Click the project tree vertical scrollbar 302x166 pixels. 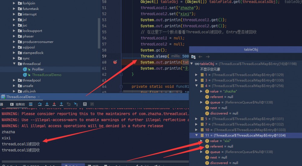pos(99,33)
